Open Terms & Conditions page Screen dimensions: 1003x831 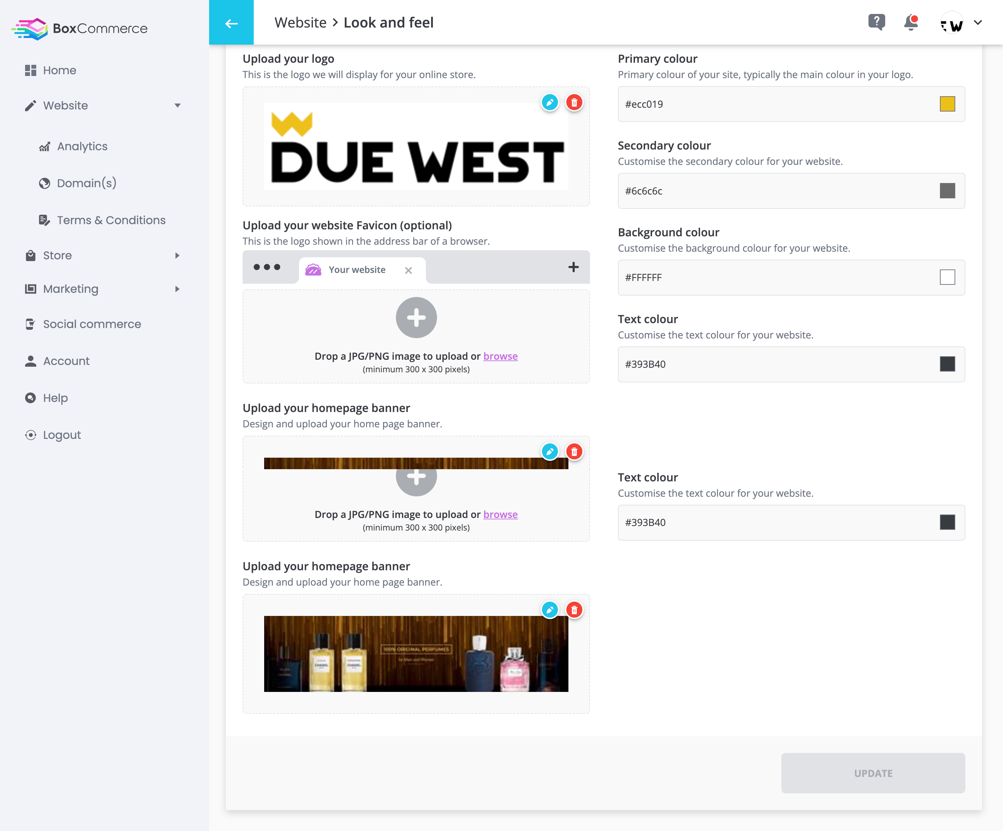[x=111, y=220]
